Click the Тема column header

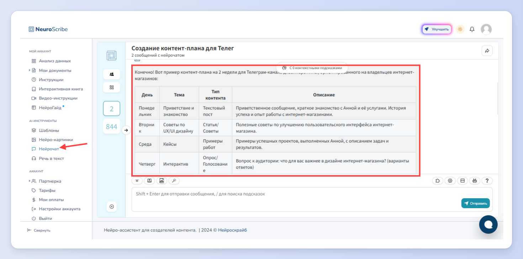179,95
